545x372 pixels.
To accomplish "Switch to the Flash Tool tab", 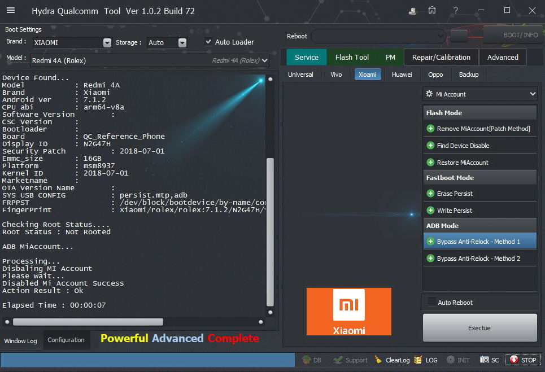I will (x=352, y=57).
